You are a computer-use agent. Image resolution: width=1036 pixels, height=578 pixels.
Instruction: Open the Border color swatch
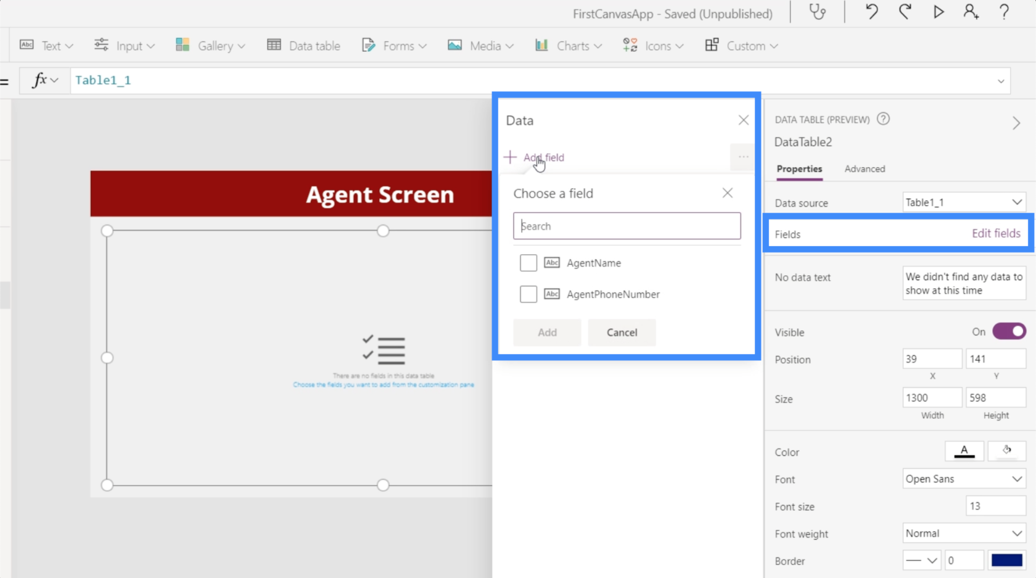point(1006,561)
